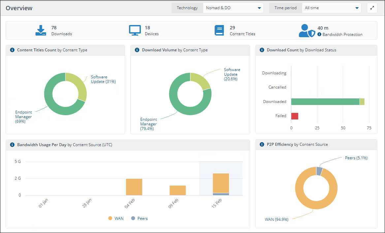Screen dimensions: 385x233
Task: Click the red Failed downloads bar
Action: coord(295,116)
